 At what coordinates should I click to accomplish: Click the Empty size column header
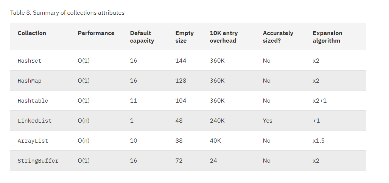[184, 37]
